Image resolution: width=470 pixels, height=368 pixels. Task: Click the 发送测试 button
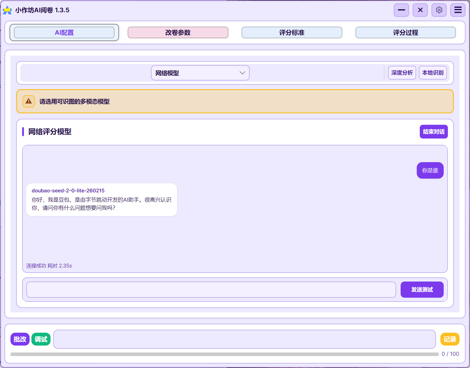[422, 290]
